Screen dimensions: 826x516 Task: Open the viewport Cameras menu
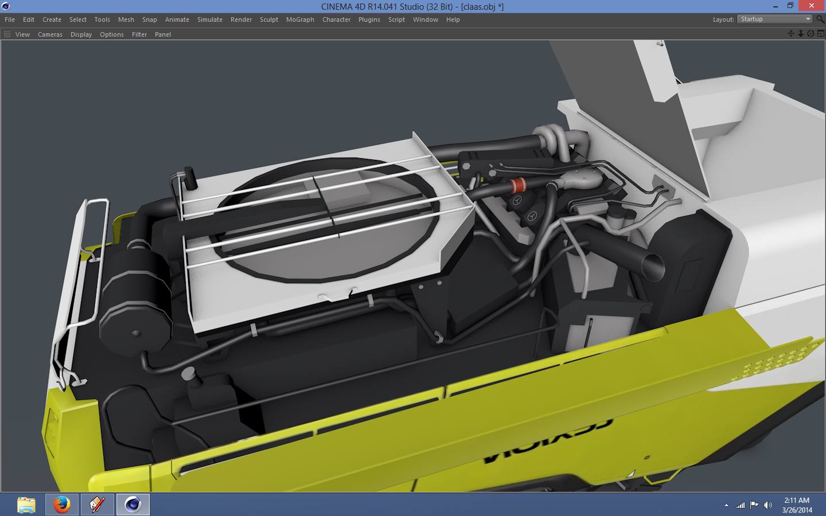coord(50,34)
